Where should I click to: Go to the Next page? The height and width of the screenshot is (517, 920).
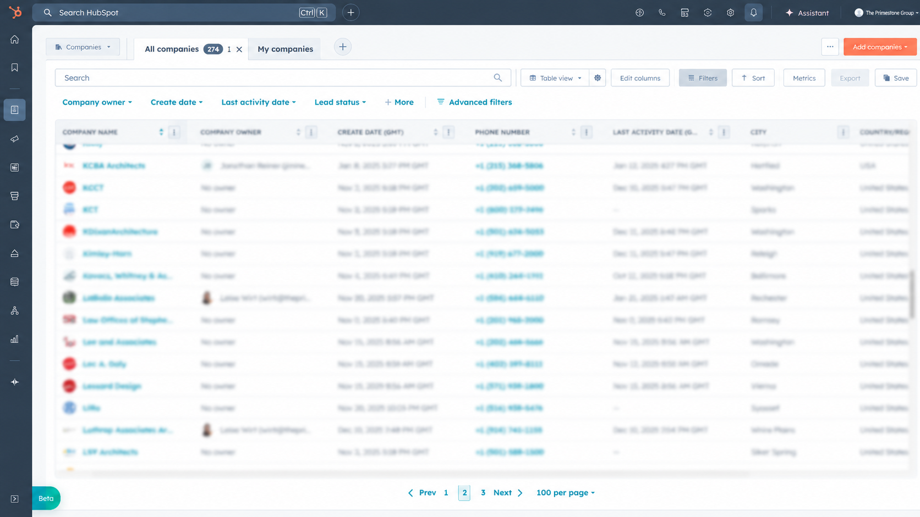click(508, 493)
